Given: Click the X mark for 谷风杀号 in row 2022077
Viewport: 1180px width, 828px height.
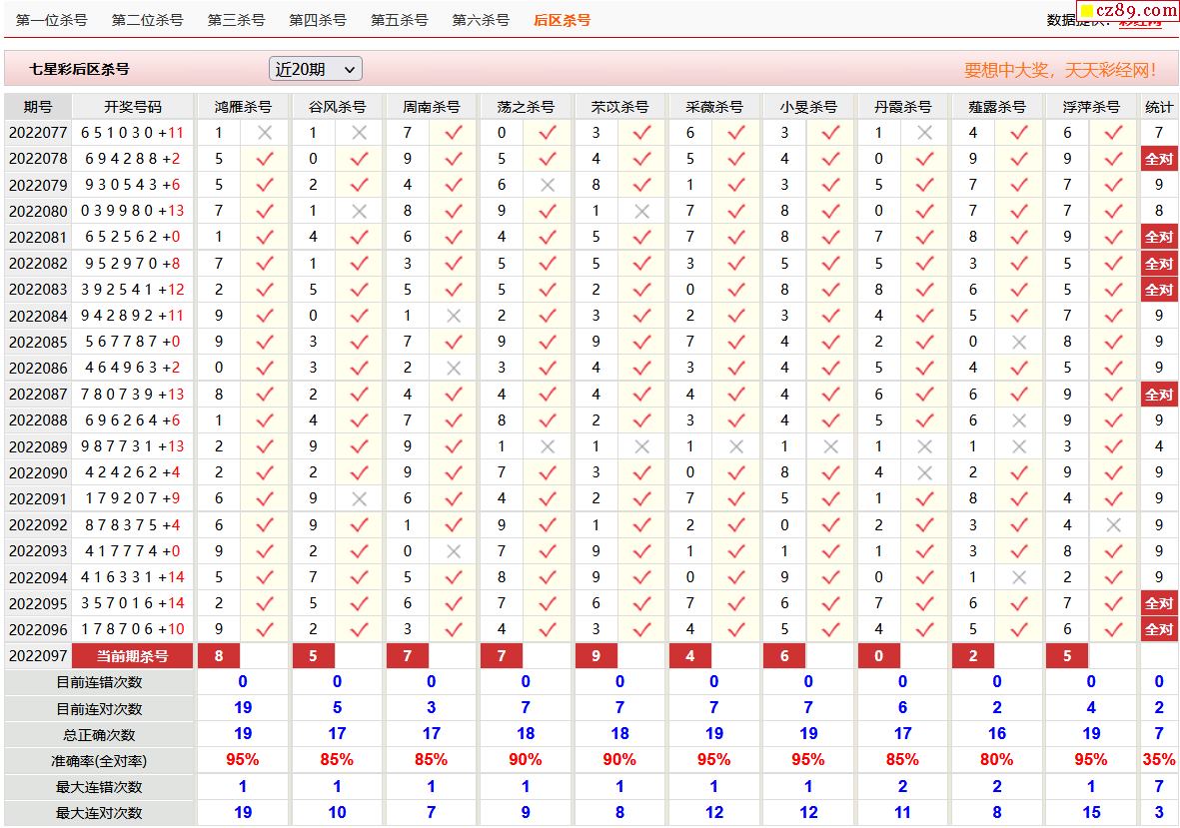Looking at the screenshot, I should coord(359,133).
